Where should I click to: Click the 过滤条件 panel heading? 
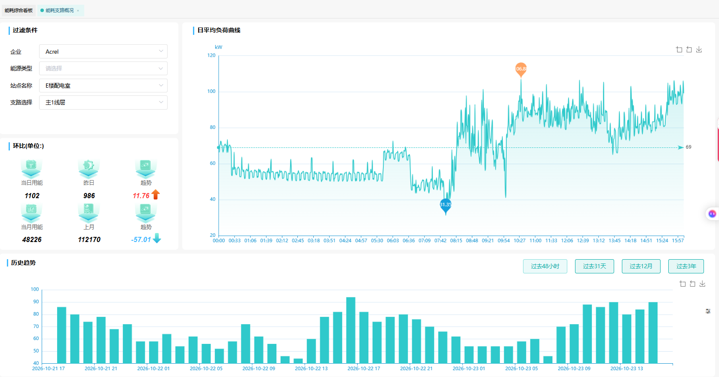pyautogui.click(x=25, y=30)
